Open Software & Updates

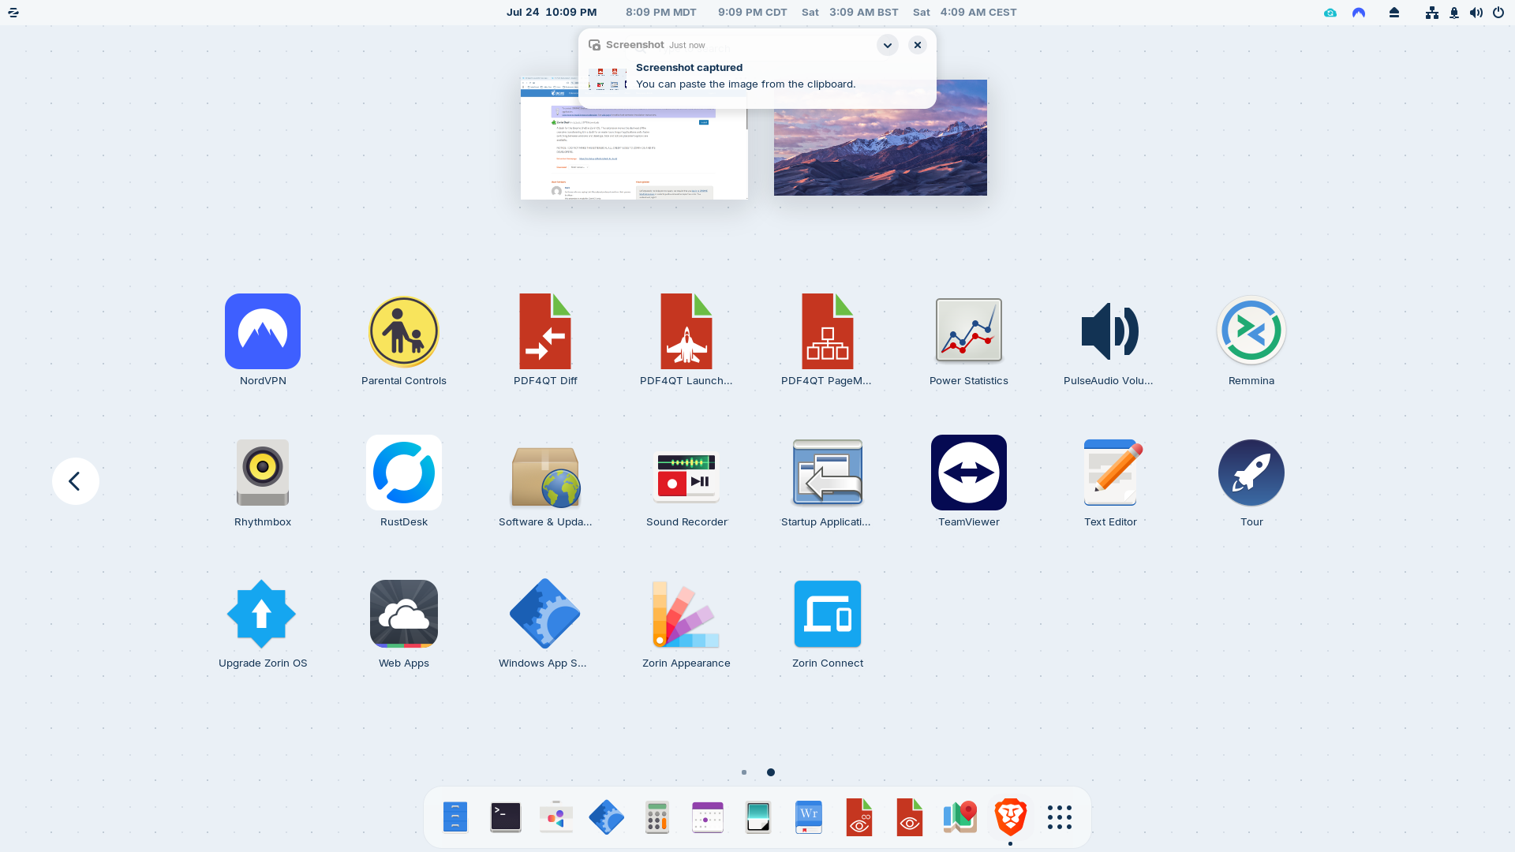(x=545, y=476)
